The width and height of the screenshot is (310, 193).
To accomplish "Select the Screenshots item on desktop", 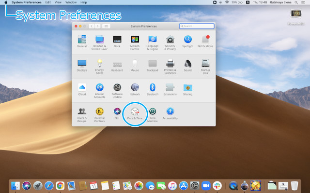I will 296,17.
